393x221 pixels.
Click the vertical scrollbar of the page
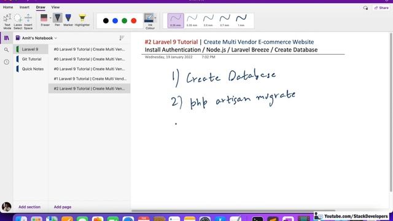point(391,112)
